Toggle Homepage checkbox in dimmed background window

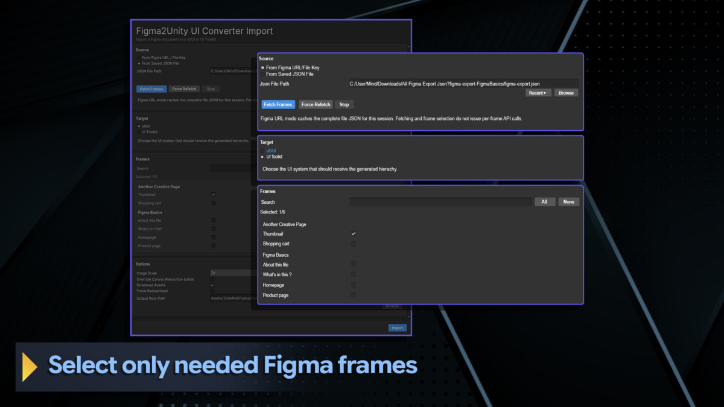coord(214,238)
